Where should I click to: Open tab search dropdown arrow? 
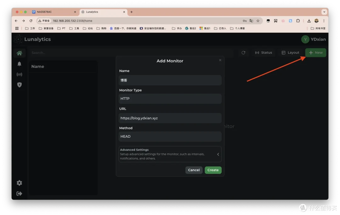[324, 12]
